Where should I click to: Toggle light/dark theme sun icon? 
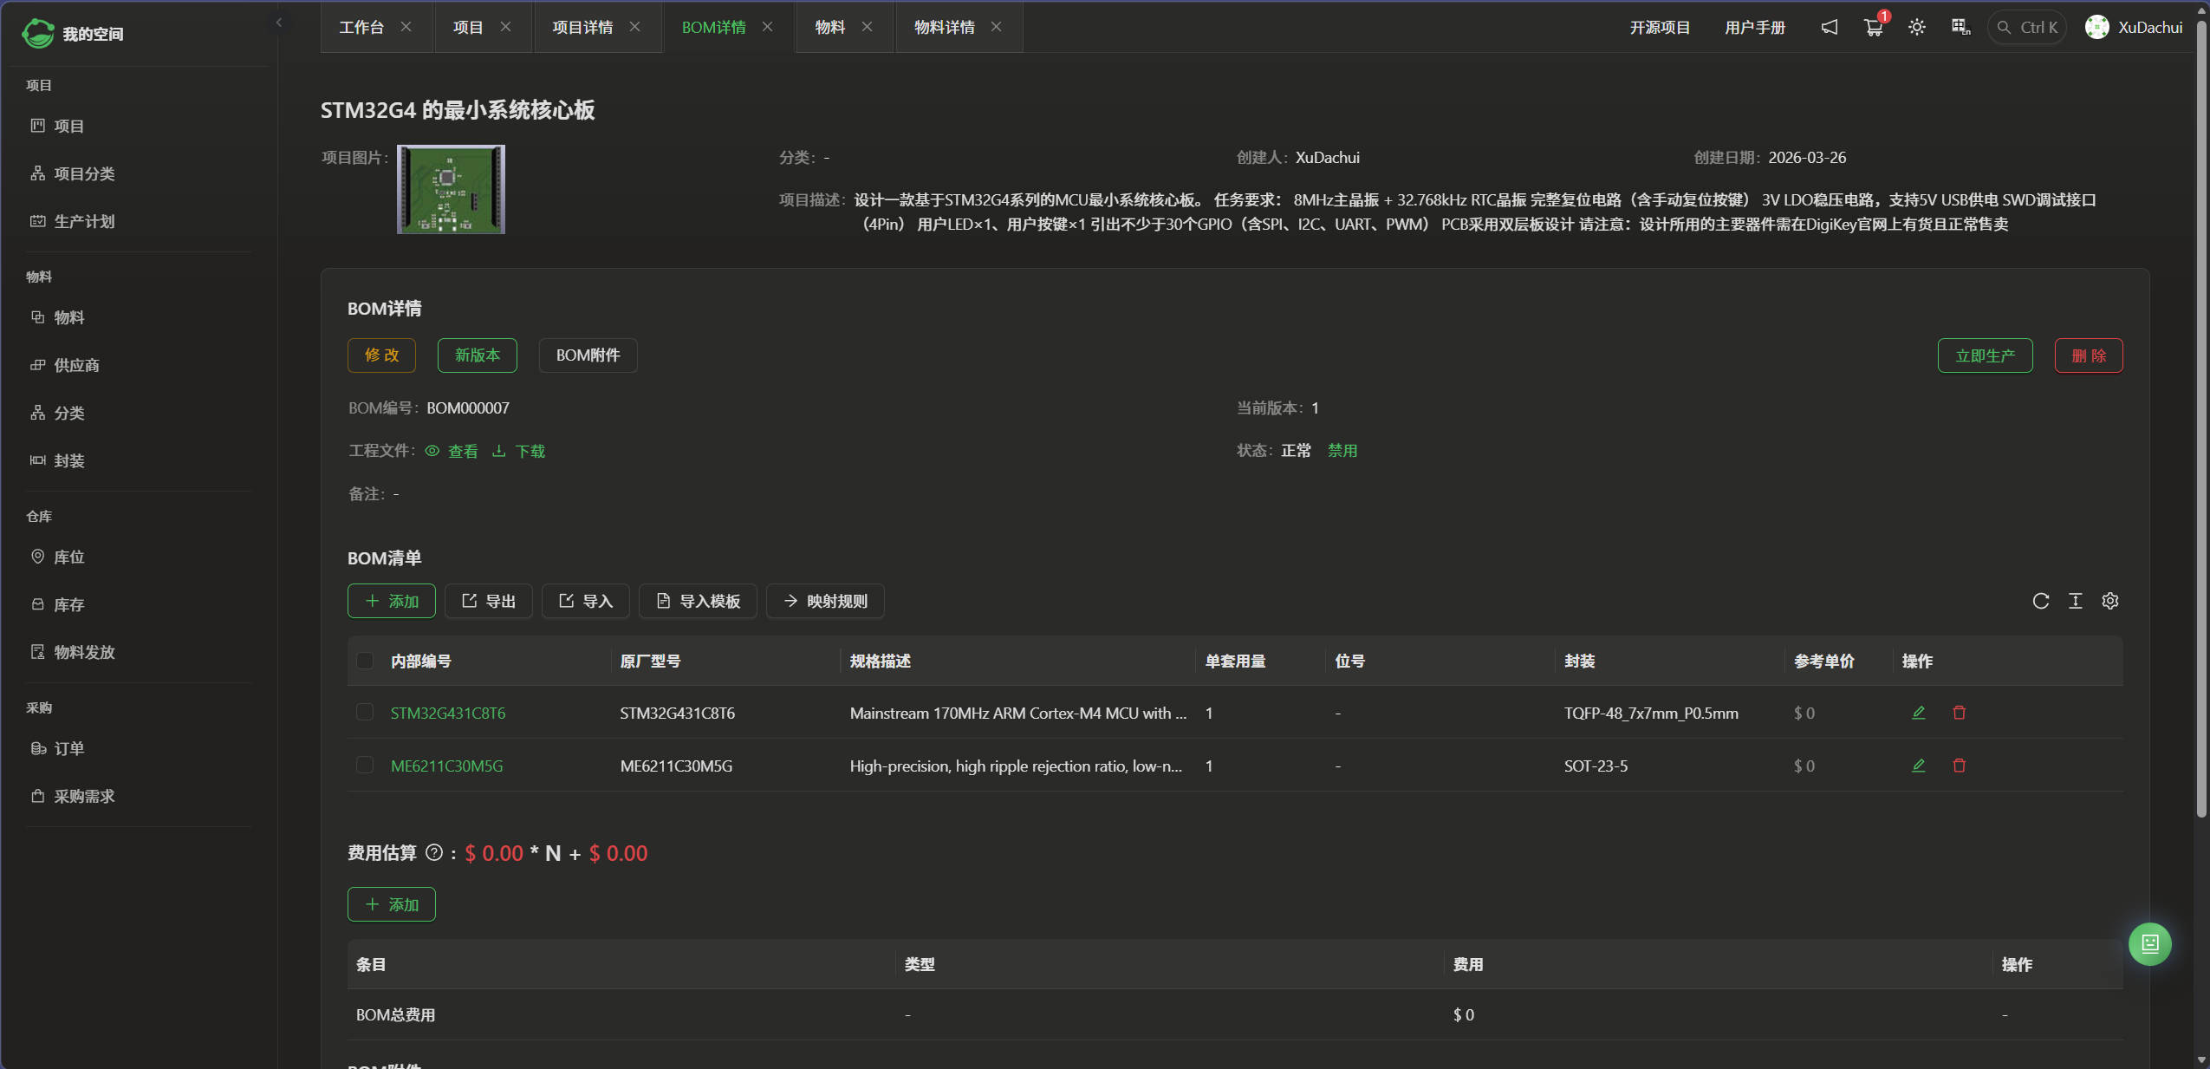click(x=1916, y=28)
